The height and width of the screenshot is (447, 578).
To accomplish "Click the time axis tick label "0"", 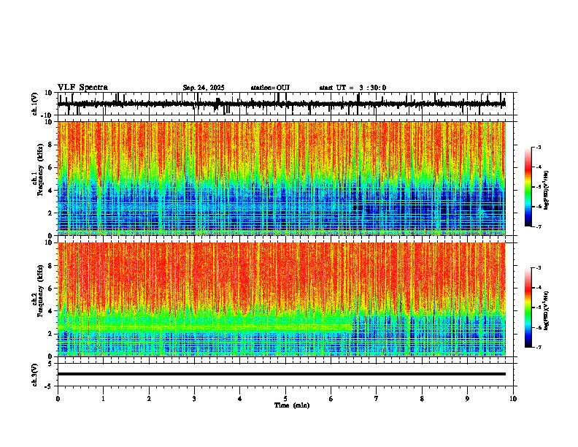I will 58,399.
